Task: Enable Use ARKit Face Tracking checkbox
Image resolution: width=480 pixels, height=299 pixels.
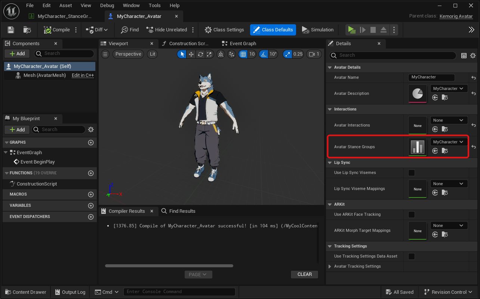Action: click(412, 215)
